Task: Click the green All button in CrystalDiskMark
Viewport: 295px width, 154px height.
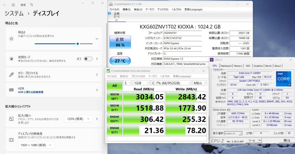Action: point(114,86)
